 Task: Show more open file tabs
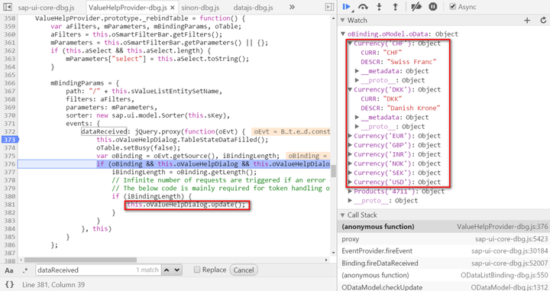pyautogui.click(x=292, y=7)
